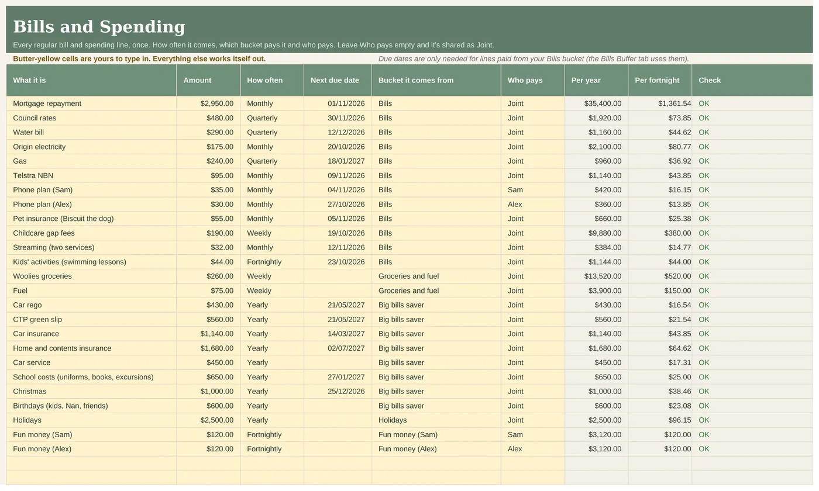
Task: Click School costs due date 27/01/2027
Action: coord(338,377)
